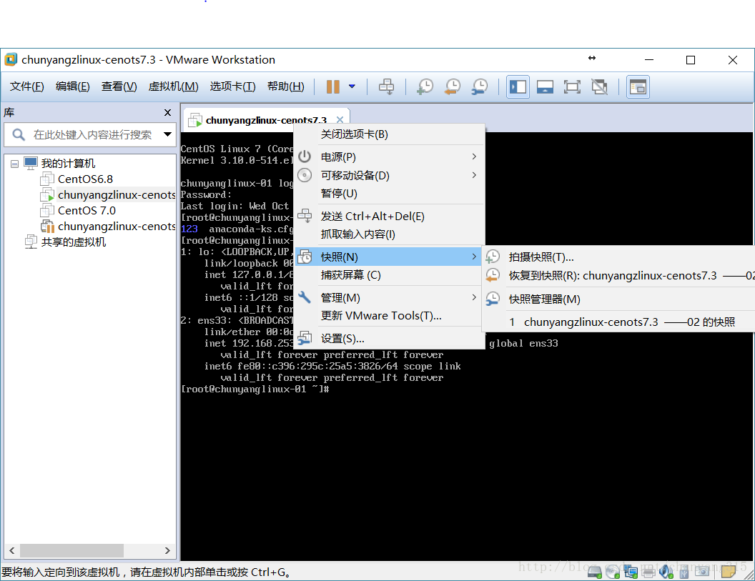Open 设置(S)... from the context menu
Screen dimensions: 755x581
coord(389,339)
